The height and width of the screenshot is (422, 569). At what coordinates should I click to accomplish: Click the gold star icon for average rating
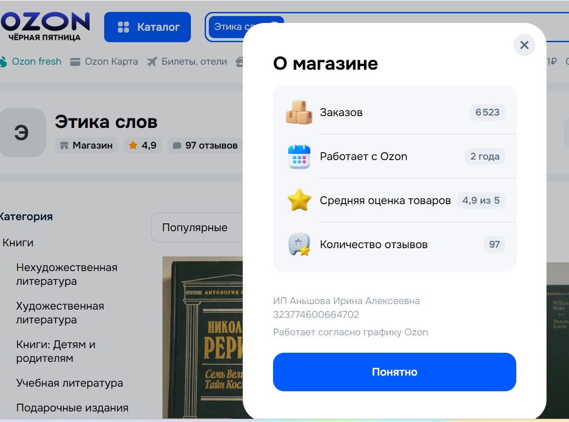tap(299, 200)
